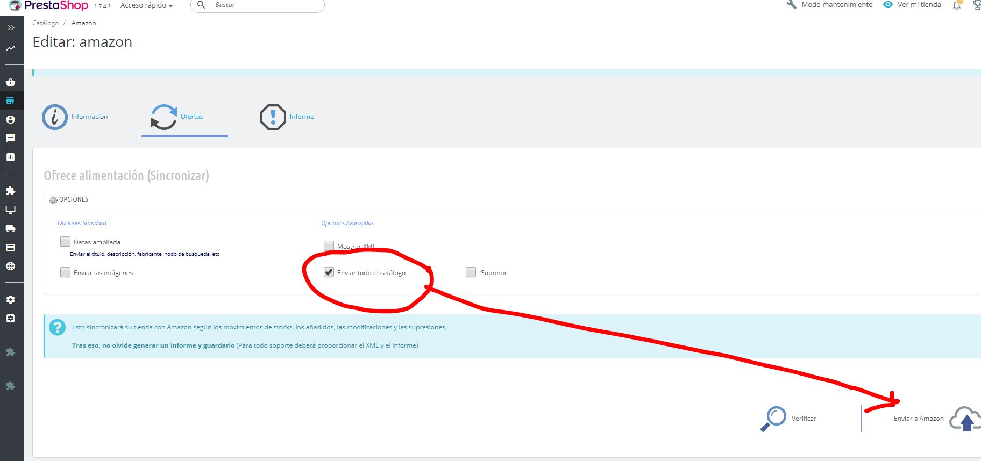The height and width of the screenshot is (461, 981).
Task: Click the Ofrece alimentación (Sincronizar) heading
Action: 126,176
